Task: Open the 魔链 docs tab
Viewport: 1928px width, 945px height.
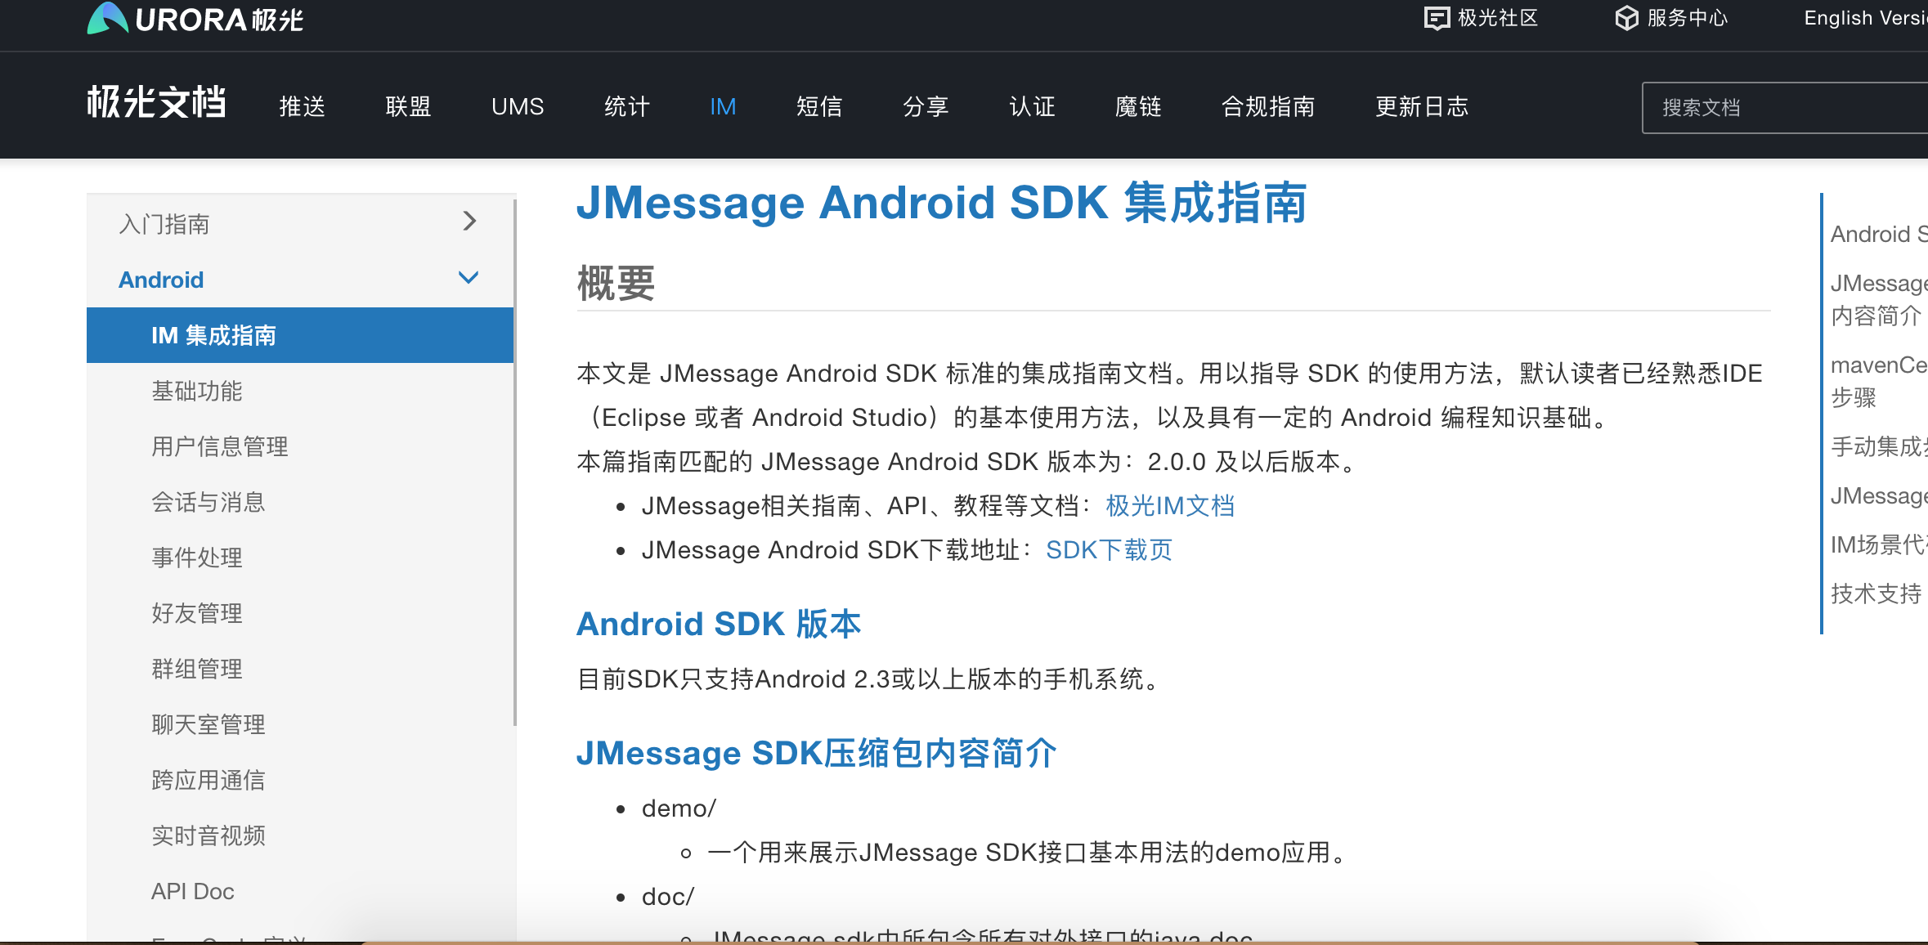Action: tap(1138, 107)
